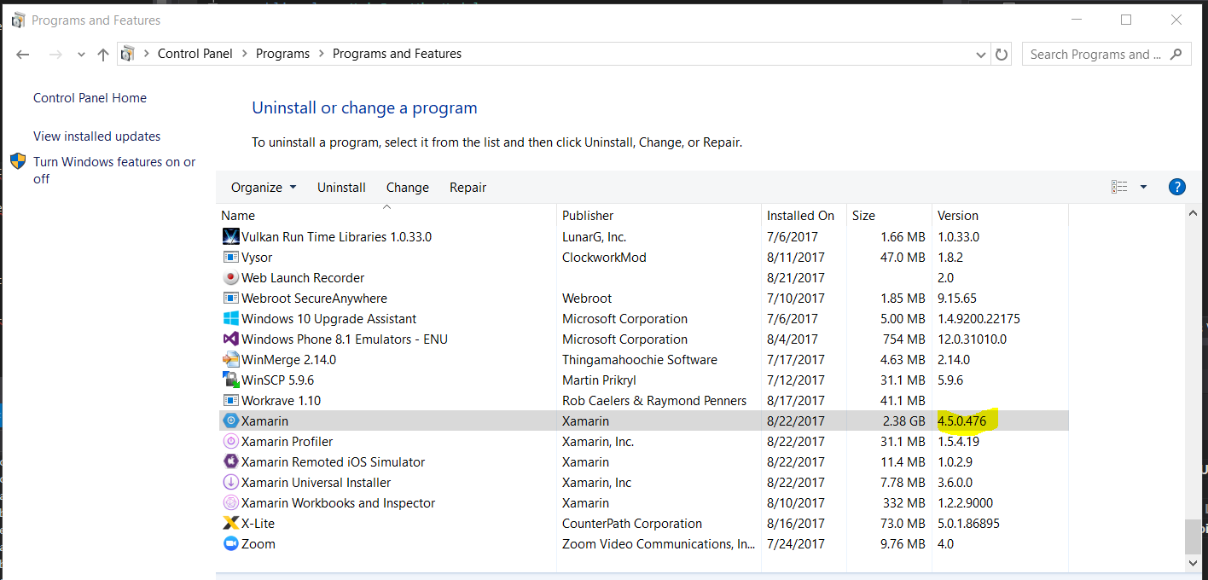Click the Programs and Features breadcrumb
The image size is (1208, 580).
(x=397, y=54)
